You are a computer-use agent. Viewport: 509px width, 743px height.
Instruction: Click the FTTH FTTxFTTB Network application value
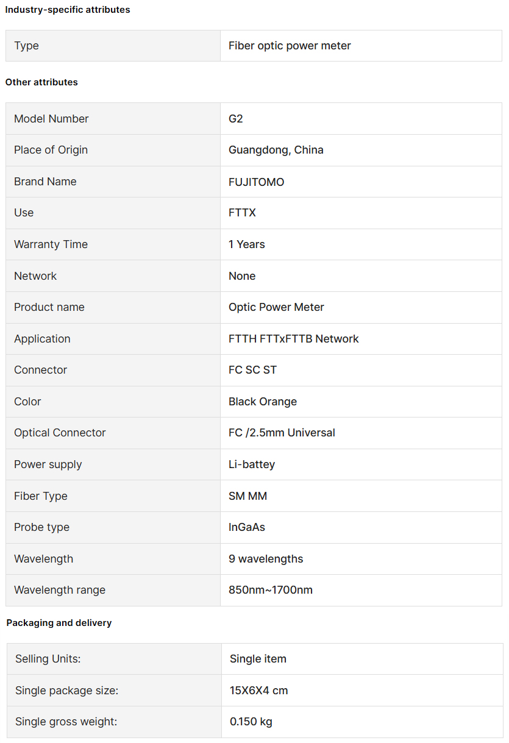click(293, 339)
